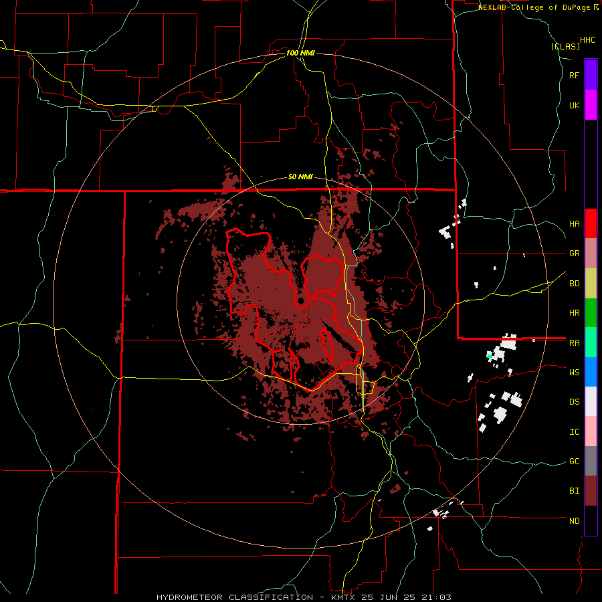Click the RA light green swatch
The height and width of the screenshot is (602, 602).
591,342
